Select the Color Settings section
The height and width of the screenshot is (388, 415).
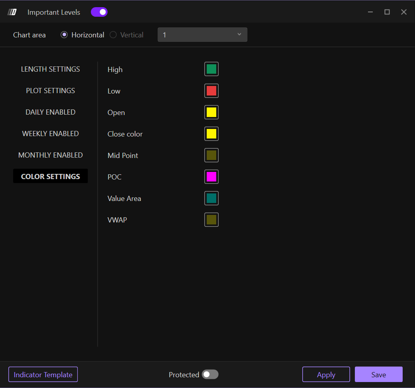coord(51,176)
